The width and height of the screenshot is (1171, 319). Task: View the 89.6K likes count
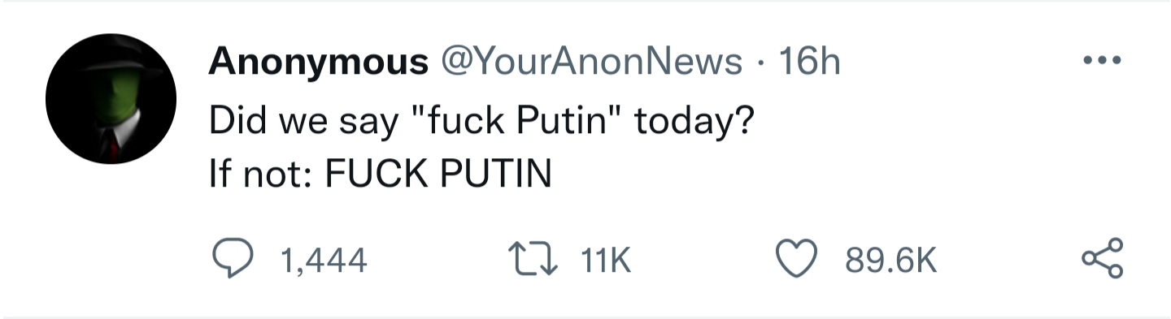[x=891, y=261]
